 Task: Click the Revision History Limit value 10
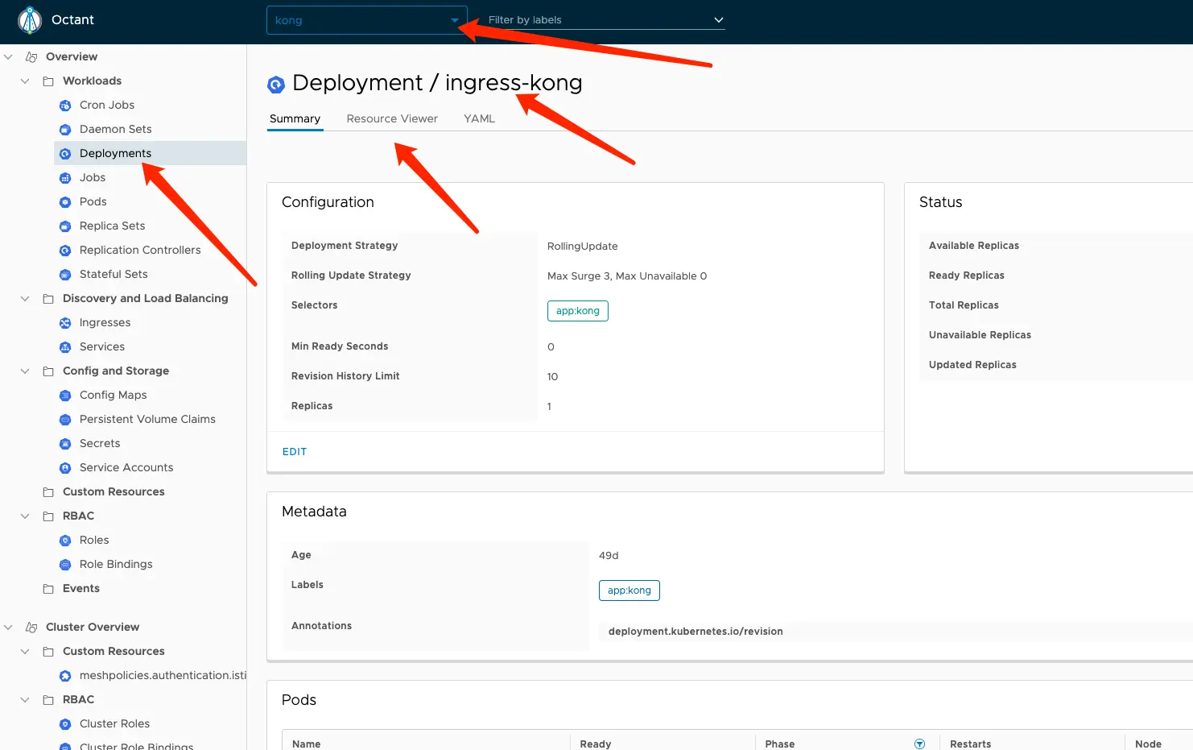pyautogui.click(x=552, y=377)
